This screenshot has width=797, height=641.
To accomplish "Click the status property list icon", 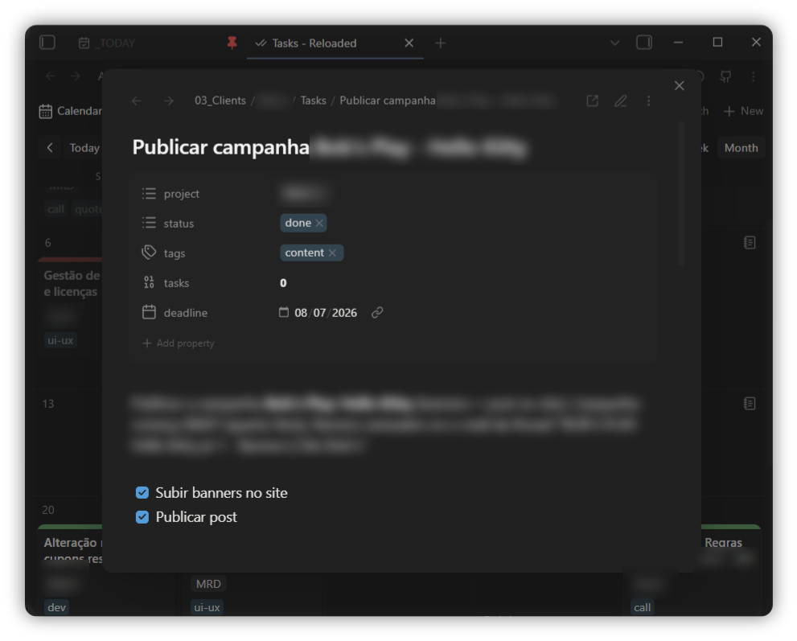I will (149, 223).
